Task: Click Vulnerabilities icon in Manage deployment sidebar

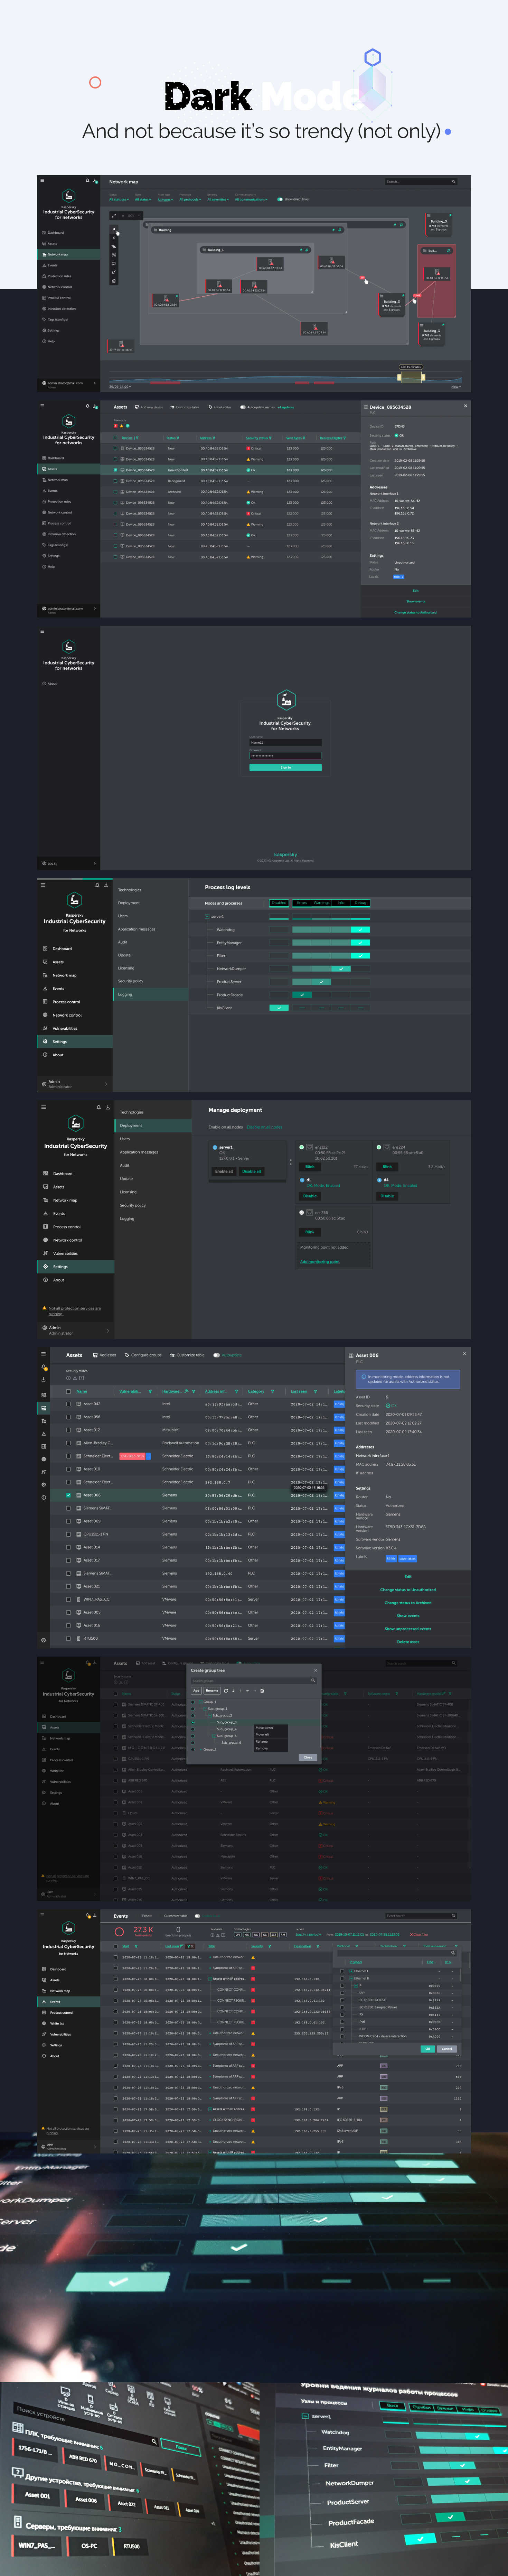Action: pos(46,1253)
